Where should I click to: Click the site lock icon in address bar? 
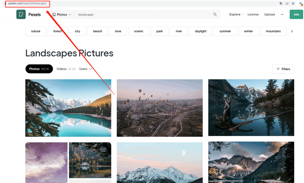coord(5,3)
